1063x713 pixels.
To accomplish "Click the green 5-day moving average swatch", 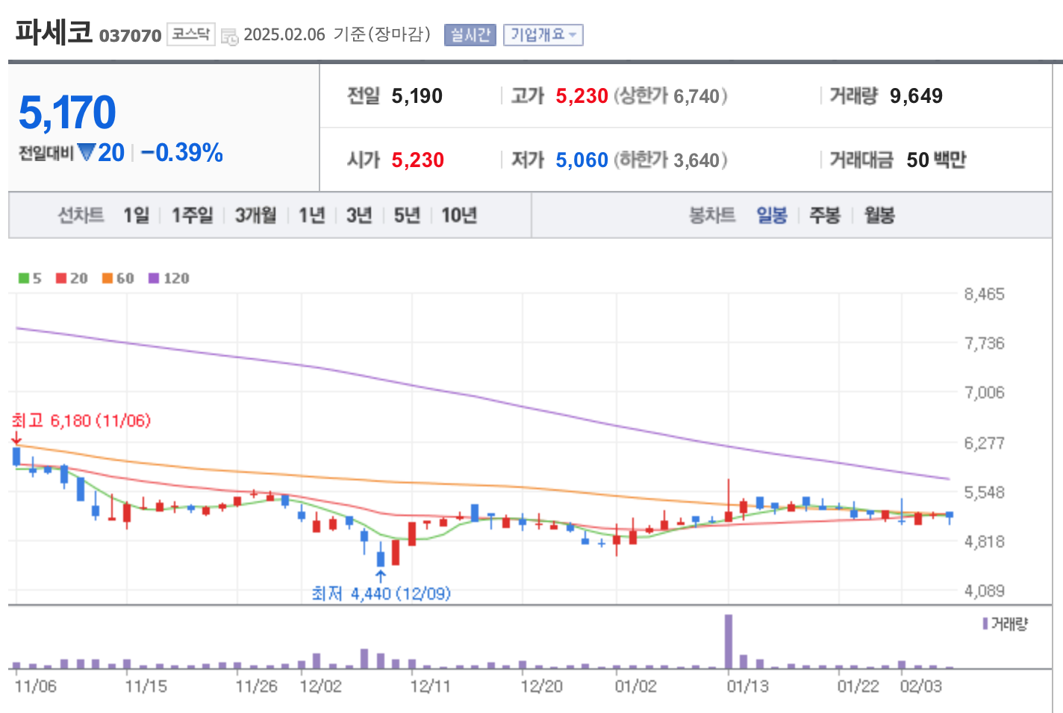I will click(24, 278).
